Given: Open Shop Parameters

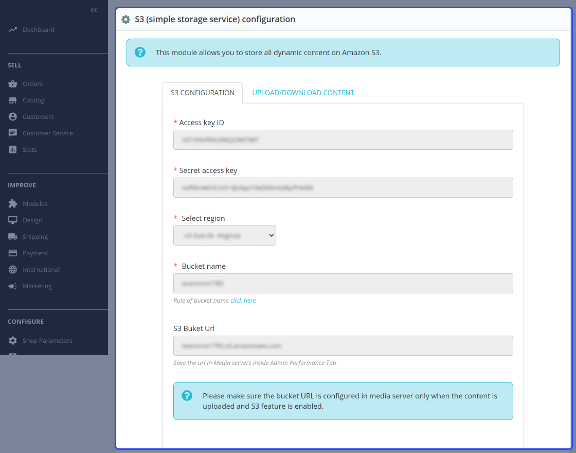Looking at the screenshot, I should click(47, 340).
